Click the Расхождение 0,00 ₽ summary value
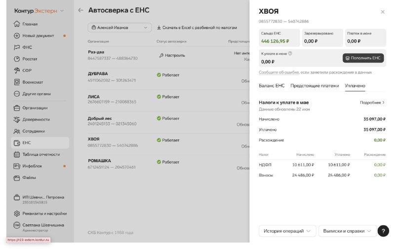Image resolution: width=395 pixels, height=250 pixels. [380, 140]
